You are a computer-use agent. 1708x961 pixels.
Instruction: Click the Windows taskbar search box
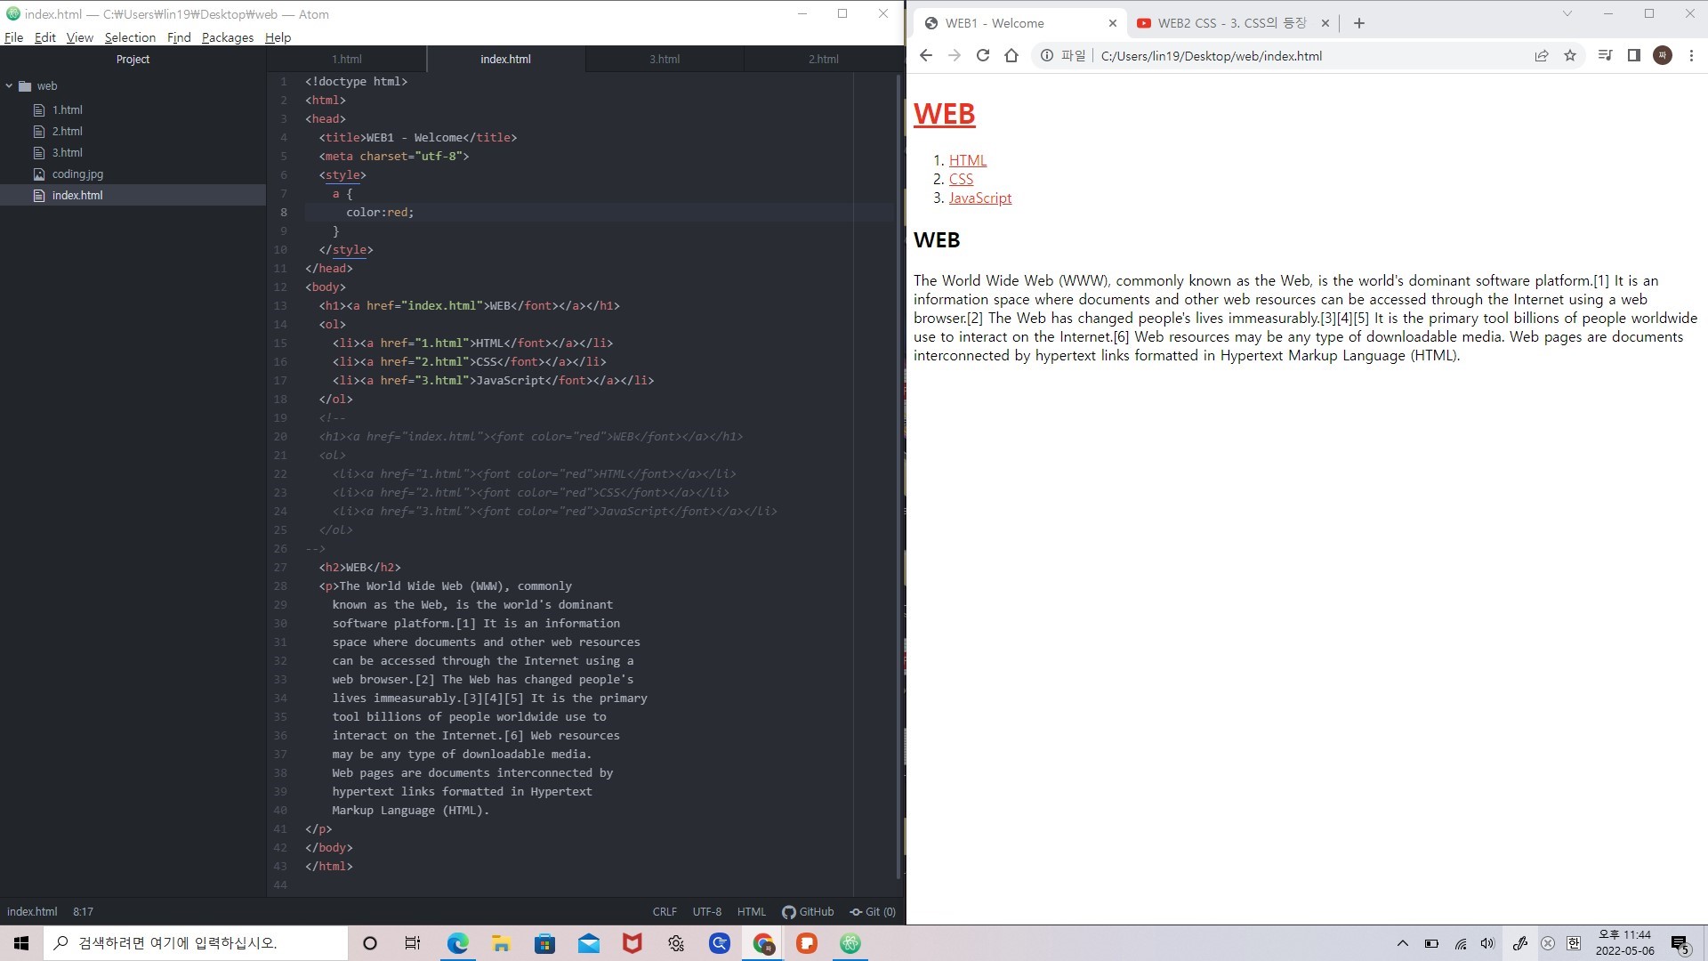(196, 943)
